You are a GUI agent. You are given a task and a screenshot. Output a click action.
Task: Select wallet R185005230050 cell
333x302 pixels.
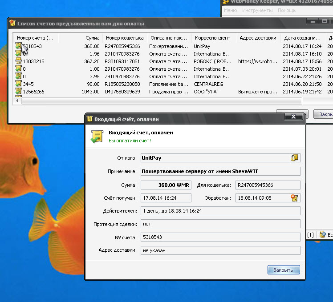[x=122, y=84]
